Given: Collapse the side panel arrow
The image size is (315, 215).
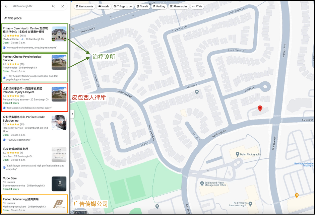Looking at the screenshot, I should click(72, 114).
